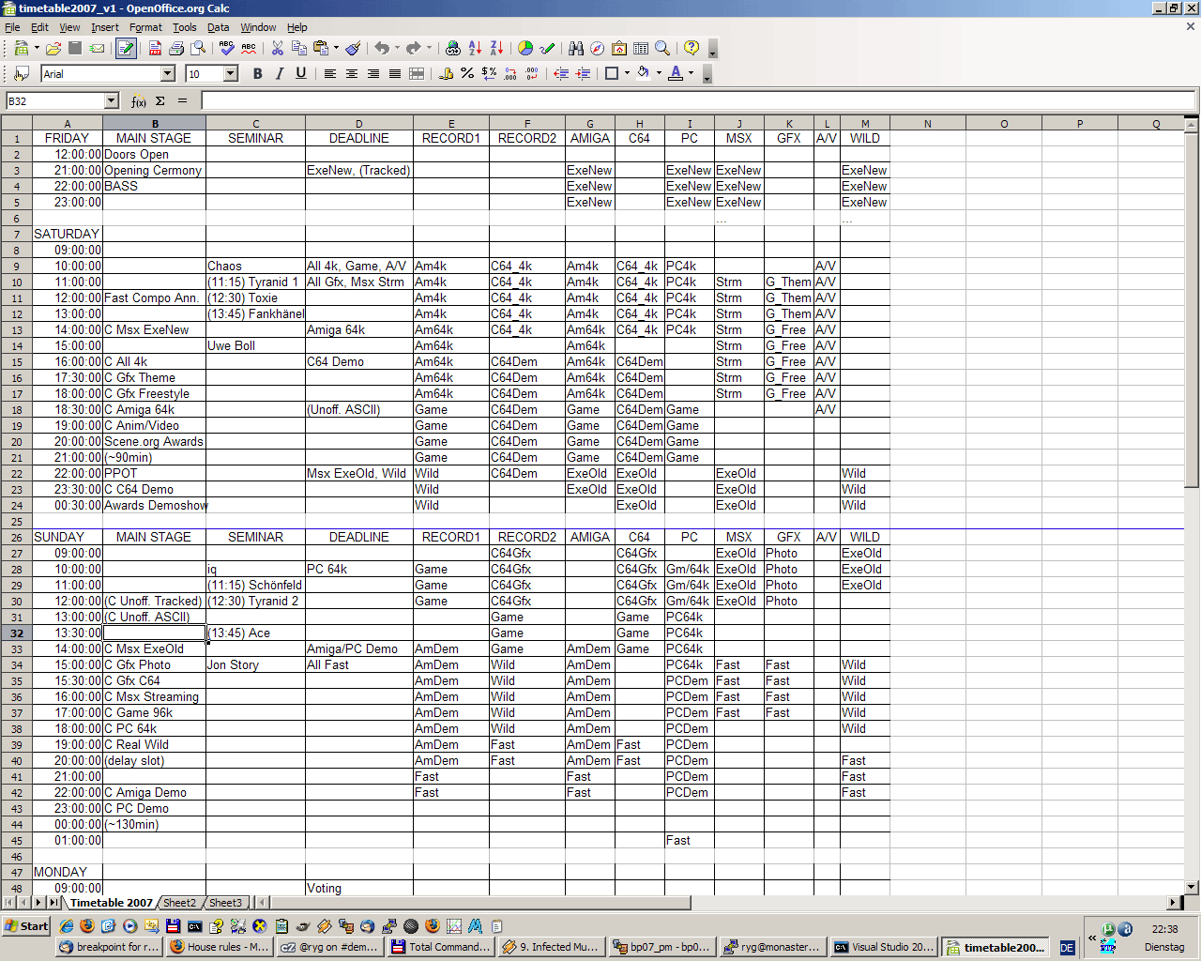Click the Paste clipboard icon

click(x=321, y=48)
